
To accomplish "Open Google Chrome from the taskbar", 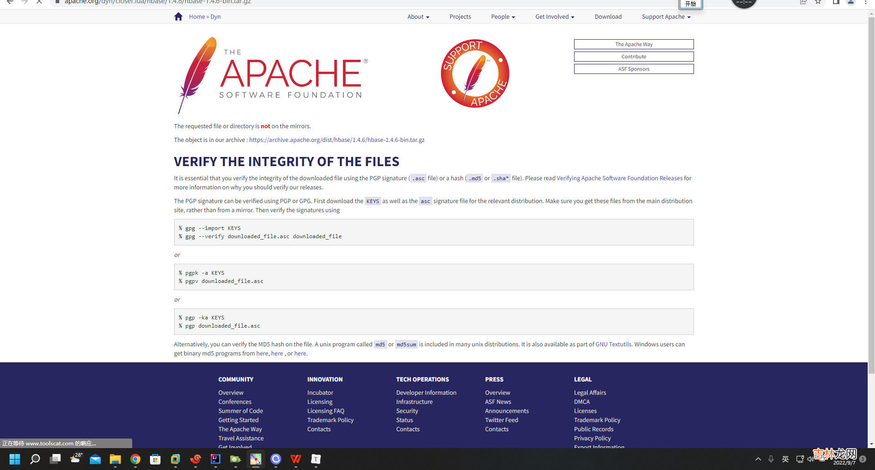I will (135, 459).
